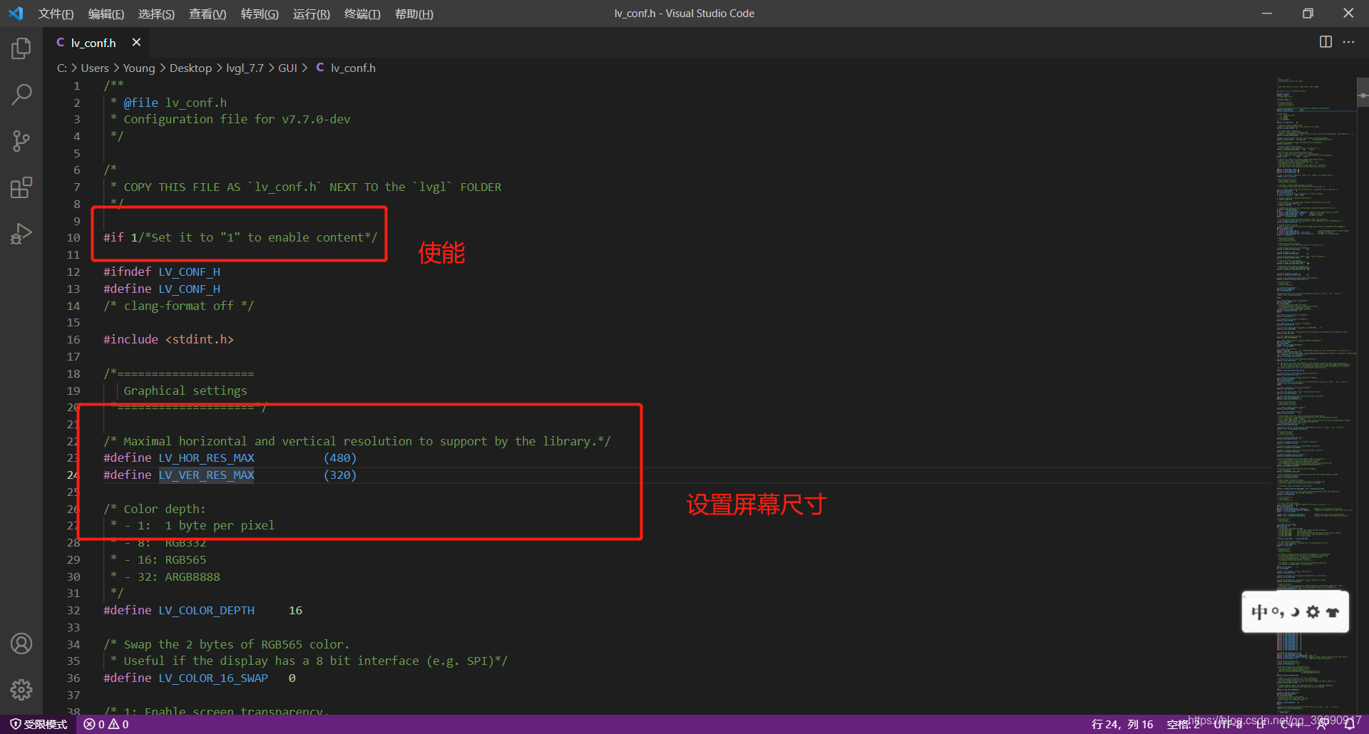Close the lv_conf.h editor tab
Image resolution: width=1369 pixels, height=734 pixels.
pos(136,43)
